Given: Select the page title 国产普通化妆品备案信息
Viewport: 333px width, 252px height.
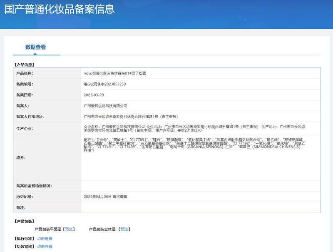Looking at the screenshot, I should click(x=60, y=9).
